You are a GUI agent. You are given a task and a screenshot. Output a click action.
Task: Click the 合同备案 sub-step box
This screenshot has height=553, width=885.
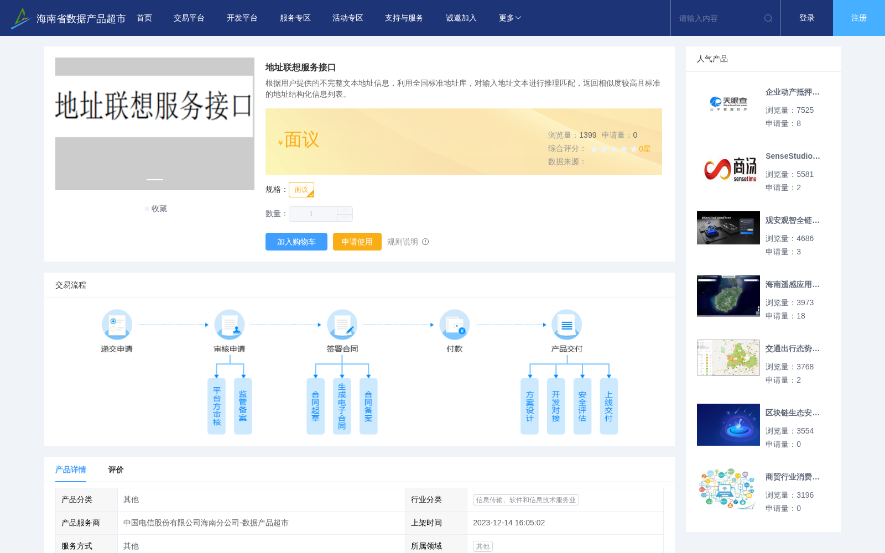click(368, 406)
